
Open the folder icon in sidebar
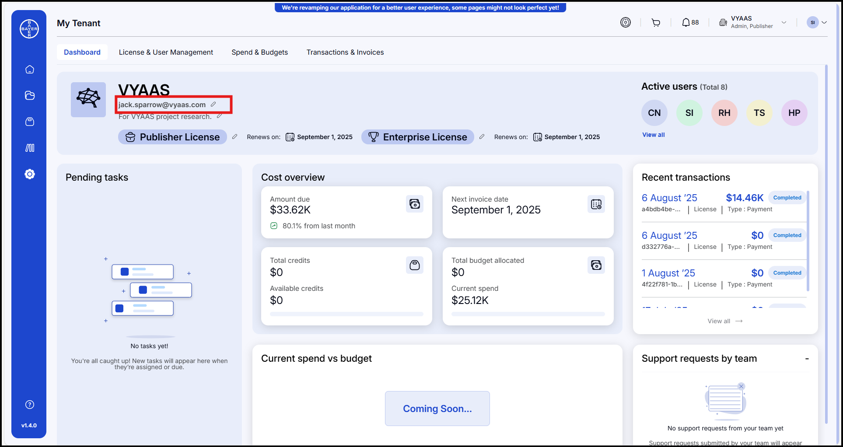coord(30,95)
